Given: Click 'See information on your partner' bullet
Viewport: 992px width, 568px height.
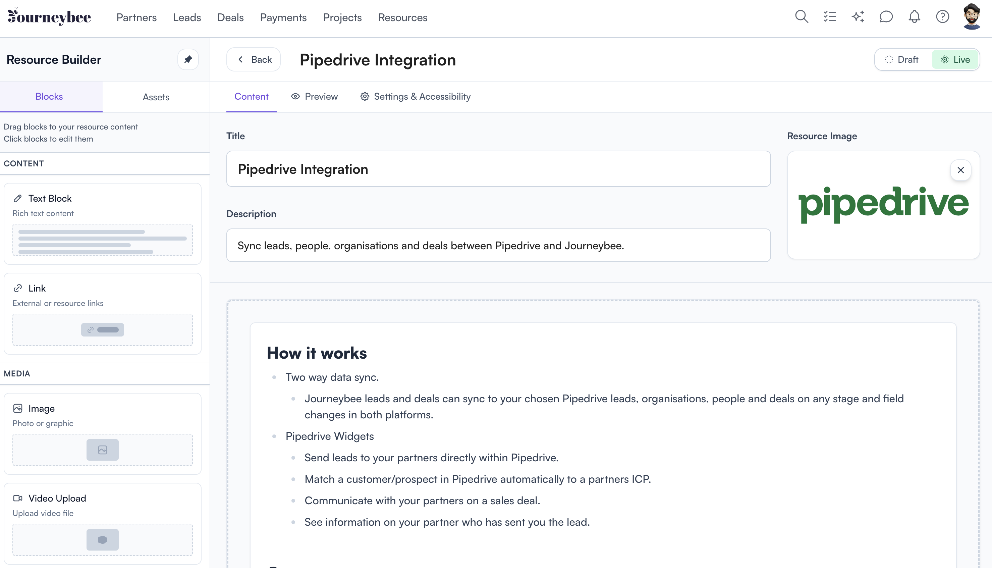Looking at the screenshot, I should [447, 522].
